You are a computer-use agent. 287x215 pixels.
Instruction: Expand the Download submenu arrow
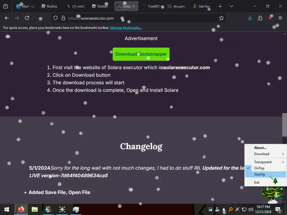click(283, 154)
